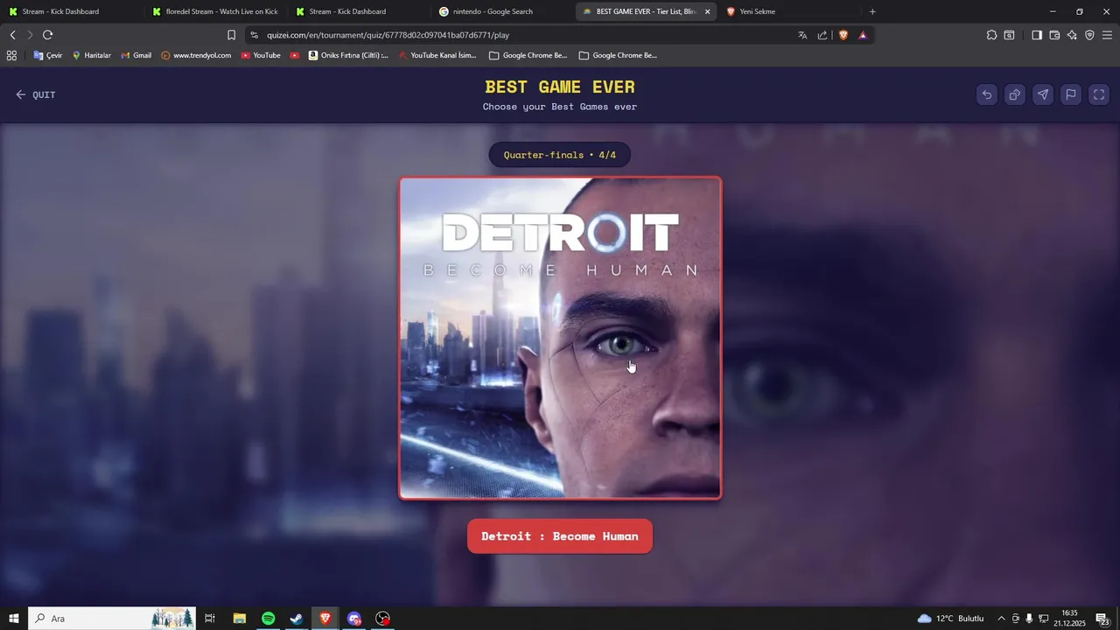The height and width of the screenshot is (630, 1120).
Task: Switch to nintendo - Google Search tab
Action: click(502, 11)
